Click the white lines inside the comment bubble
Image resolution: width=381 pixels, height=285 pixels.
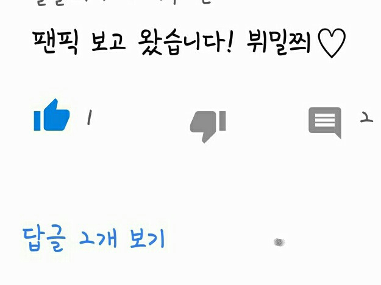tap(325, 120)
